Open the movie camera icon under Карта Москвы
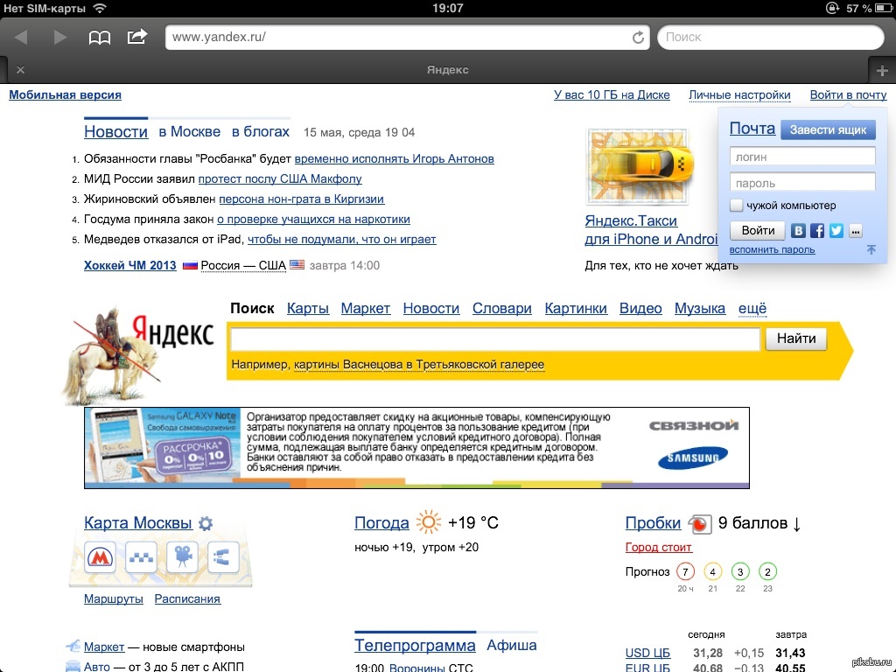This screenshot has width=896, height=672. point(183,556)
